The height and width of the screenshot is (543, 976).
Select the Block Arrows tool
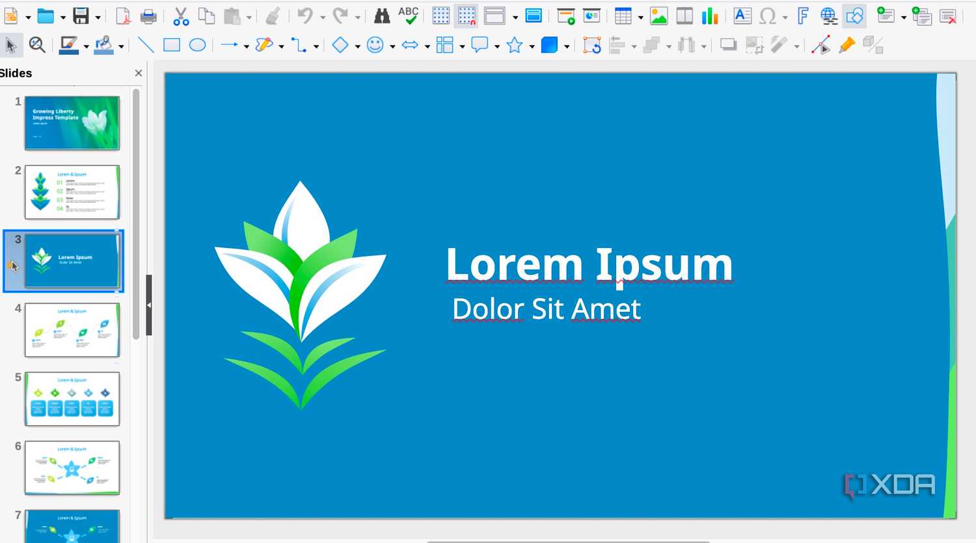[x=410, y=45]
